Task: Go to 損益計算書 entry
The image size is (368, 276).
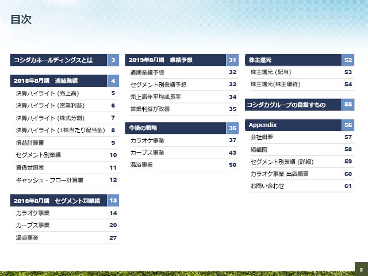Action: [67, 143]
